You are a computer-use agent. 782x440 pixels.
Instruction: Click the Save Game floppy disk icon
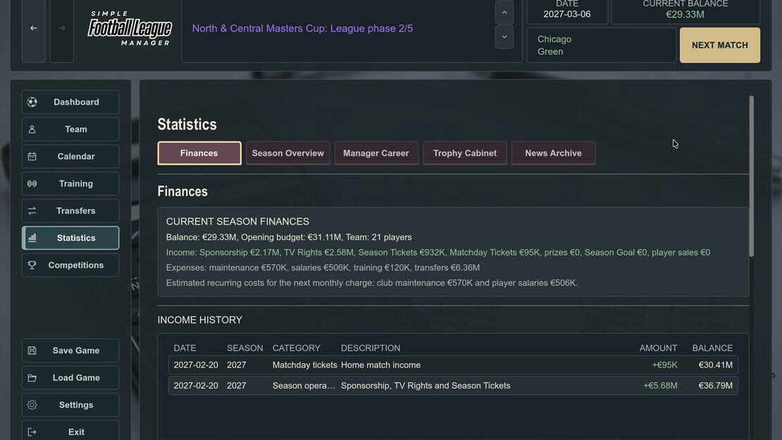pyautogui.click(x=32, y=350)
